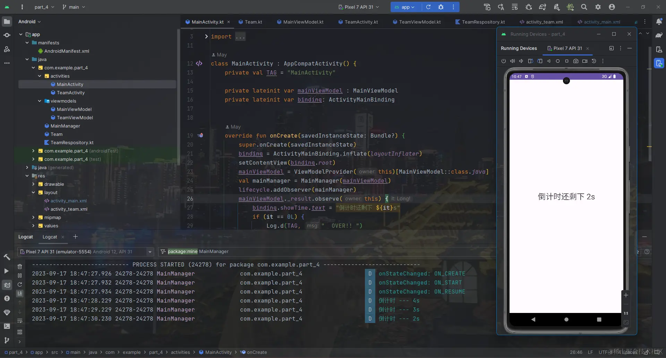The image size is (666, 358).
Task: Switch to the Team.kt tab
Action: click(250, 22)
